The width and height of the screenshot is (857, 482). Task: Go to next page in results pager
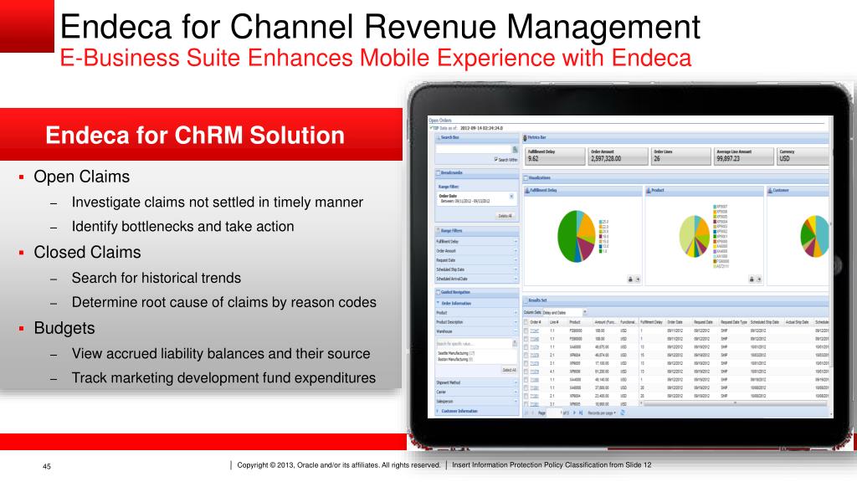(x=574, y=413)
